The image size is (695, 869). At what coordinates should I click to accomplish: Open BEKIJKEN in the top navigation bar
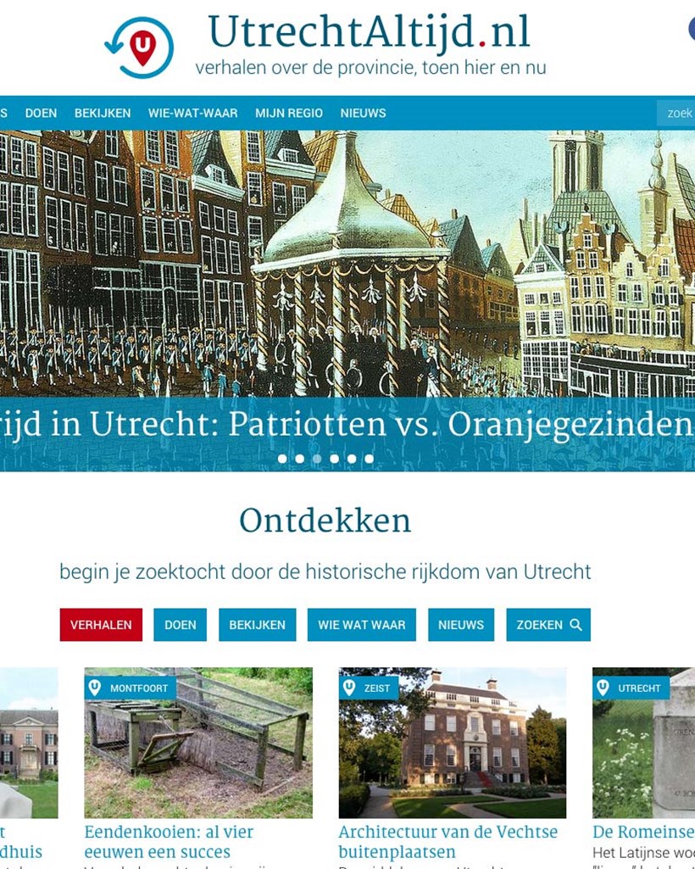(103, 113)
